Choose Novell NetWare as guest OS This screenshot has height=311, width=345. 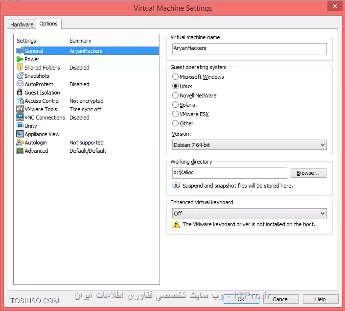point(175,95)
